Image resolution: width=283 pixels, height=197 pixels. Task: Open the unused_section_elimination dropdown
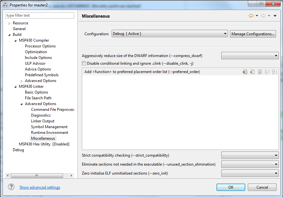point(250,164)
